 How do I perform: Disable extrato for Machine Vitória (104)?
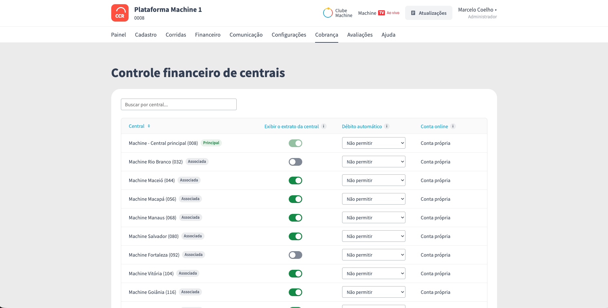click(x=295, y=274)
